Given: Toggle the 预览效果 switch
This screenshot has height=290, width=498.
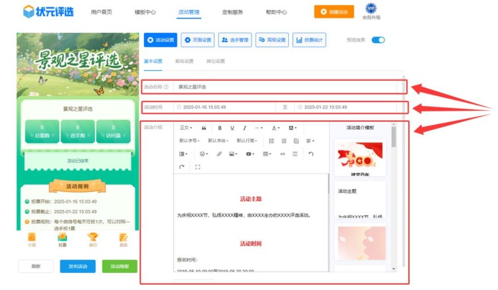Looking at the screenshot, I should click(x=378, y=40).
